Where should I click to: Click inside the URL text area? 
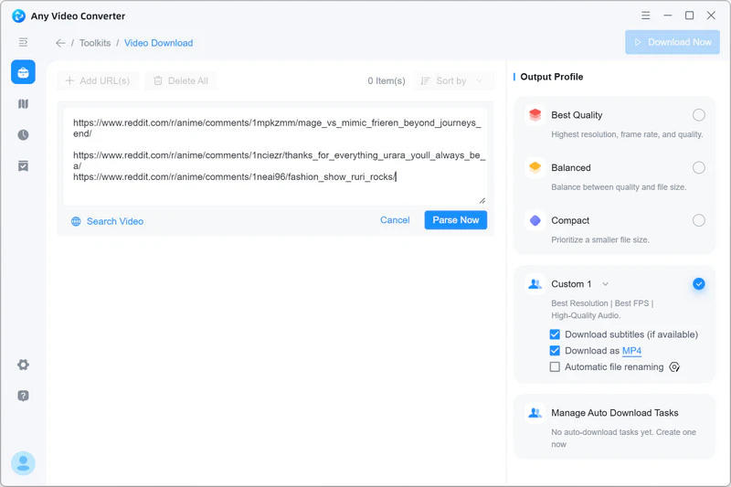pyautogui.click(x=275, y=156)
